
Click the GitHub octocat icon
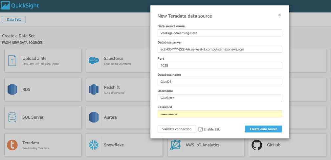click(x=257, y=145)
